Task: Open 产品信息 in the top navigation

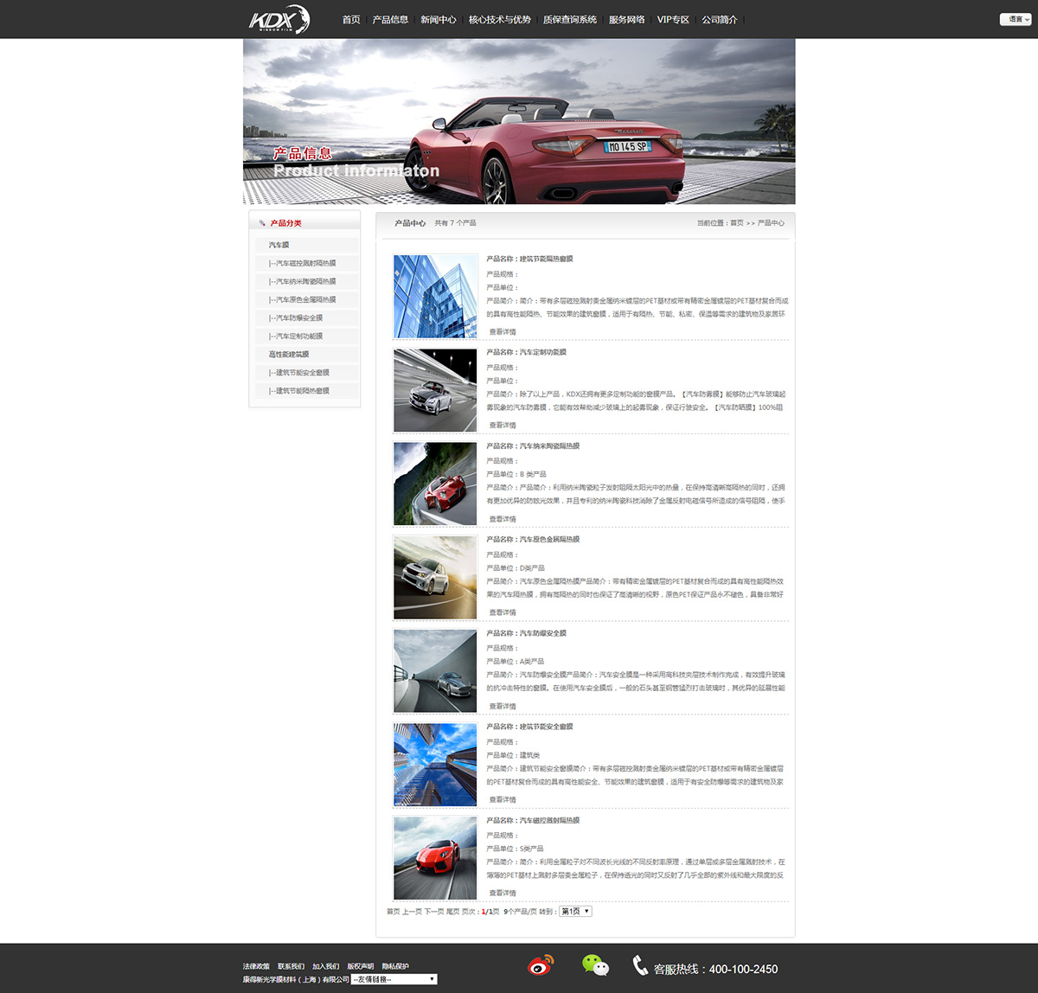Action: [x=390, y=19]
